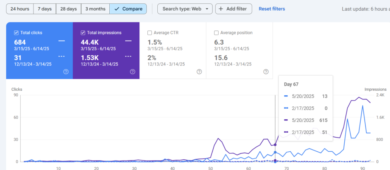The width and height of the screenshot is (390, 170).
Task: Click the checkmark icon on Compare
Action: click(x=117, y=9)
